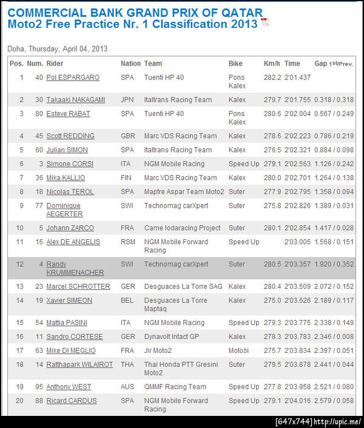
Task: Open Mike DI MEGLIO rider link
Action: pyautogui.click(x=71, y=351)
